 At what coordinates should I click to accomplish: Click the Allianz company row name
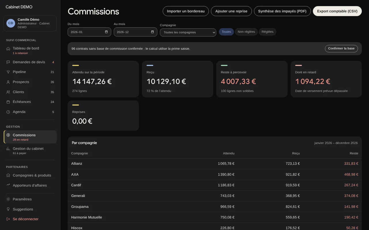pyautogui.click(x=77, y=164)
